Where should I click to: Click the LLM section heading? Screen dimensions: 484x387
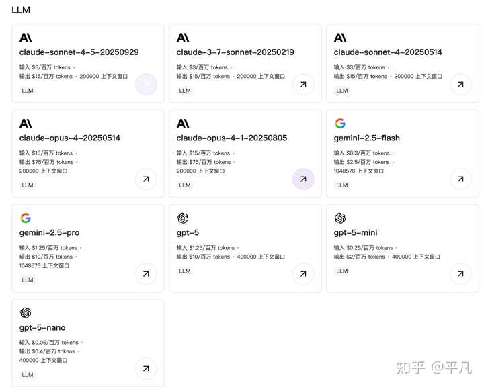21,10
